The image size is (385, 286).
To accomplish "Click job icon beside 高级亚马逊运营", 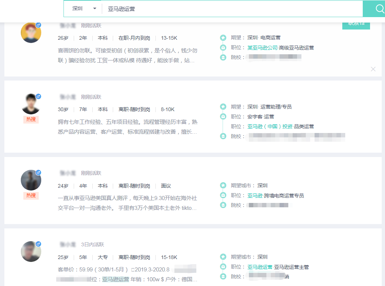I will pyautogui.click(x=223, y=47).
